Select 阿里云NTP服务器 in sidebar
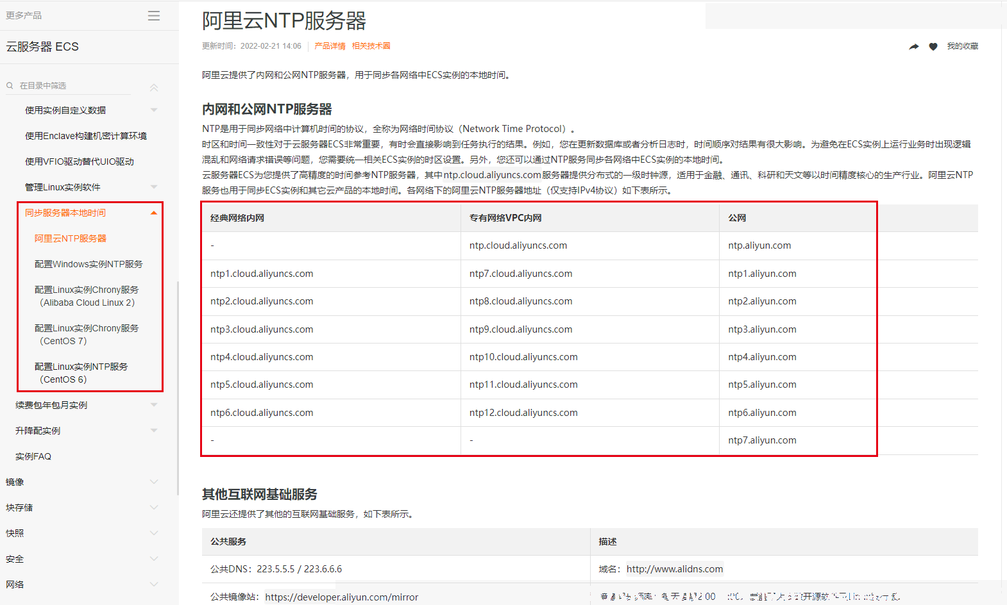Image resolution: width=1007 pixels, height=605 pixels. click(x=71, y=238)
